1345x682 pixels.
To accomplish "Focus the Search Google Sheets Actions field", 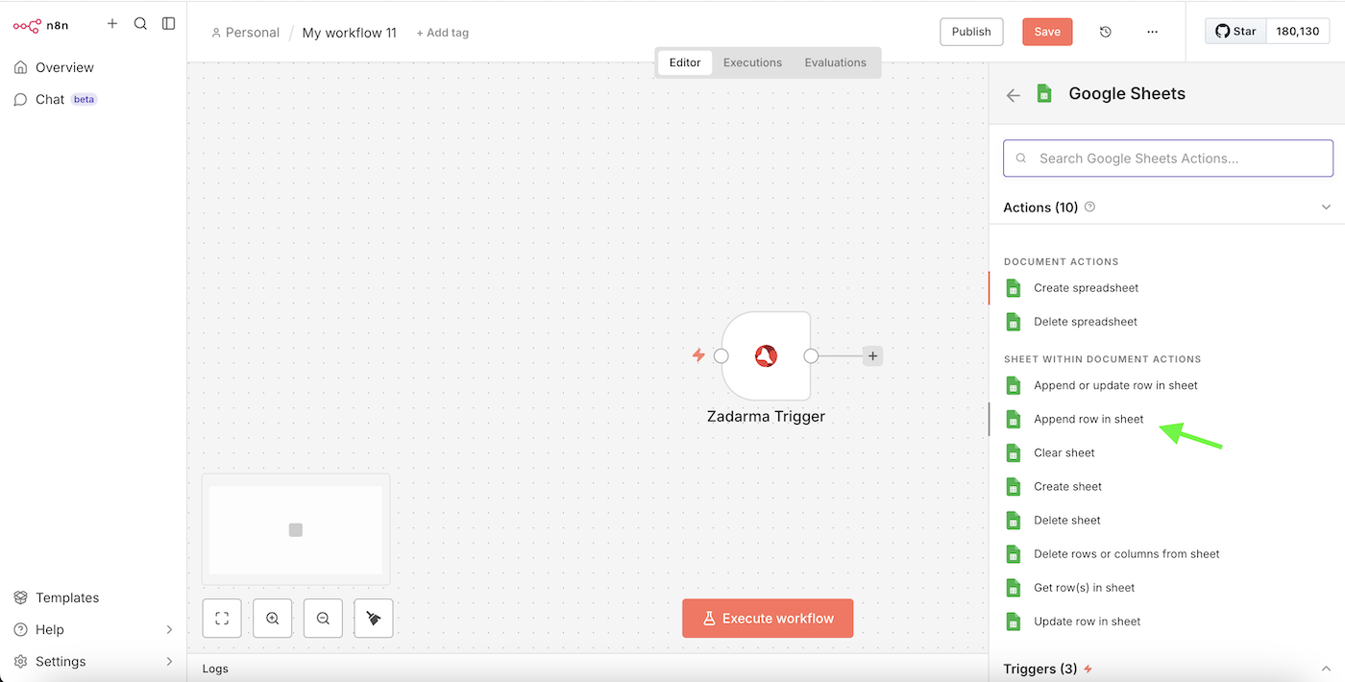I will [1168, 158].
